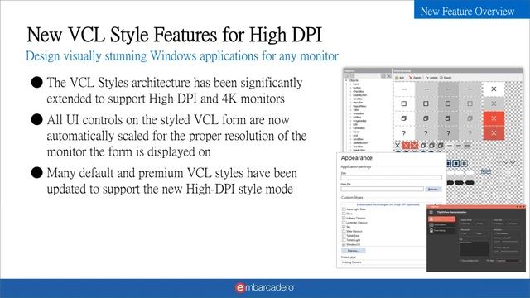Image resolution: width=530 pixels, height=298 pixels.
Task: Toggle Tablet Light style checkbox
Action: click(344, 240)
